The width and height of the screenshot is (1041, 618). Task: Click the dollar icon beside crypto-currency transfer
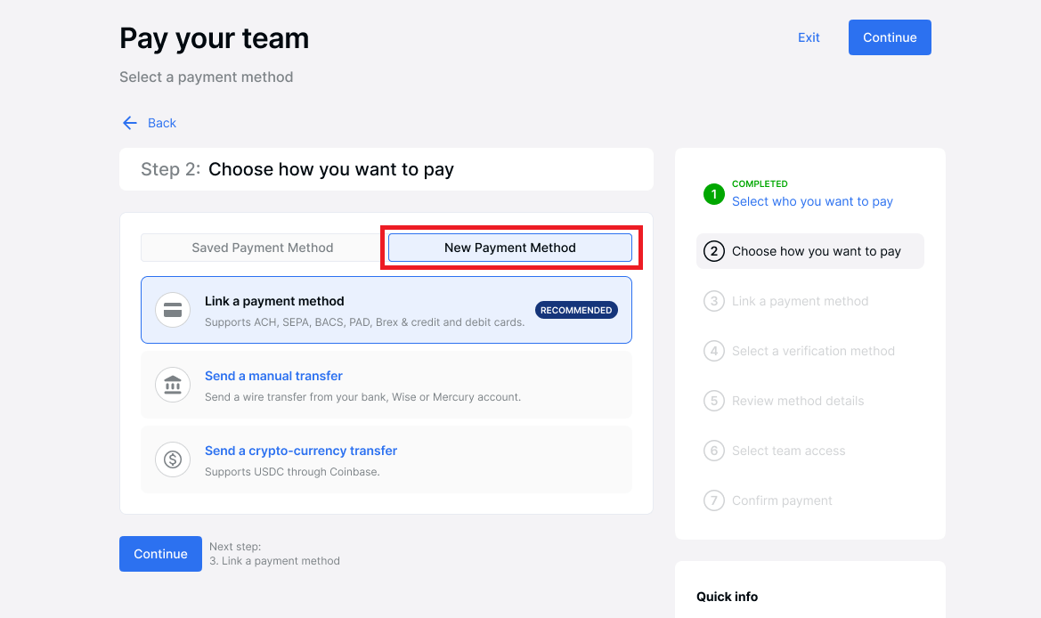point(173,459)
